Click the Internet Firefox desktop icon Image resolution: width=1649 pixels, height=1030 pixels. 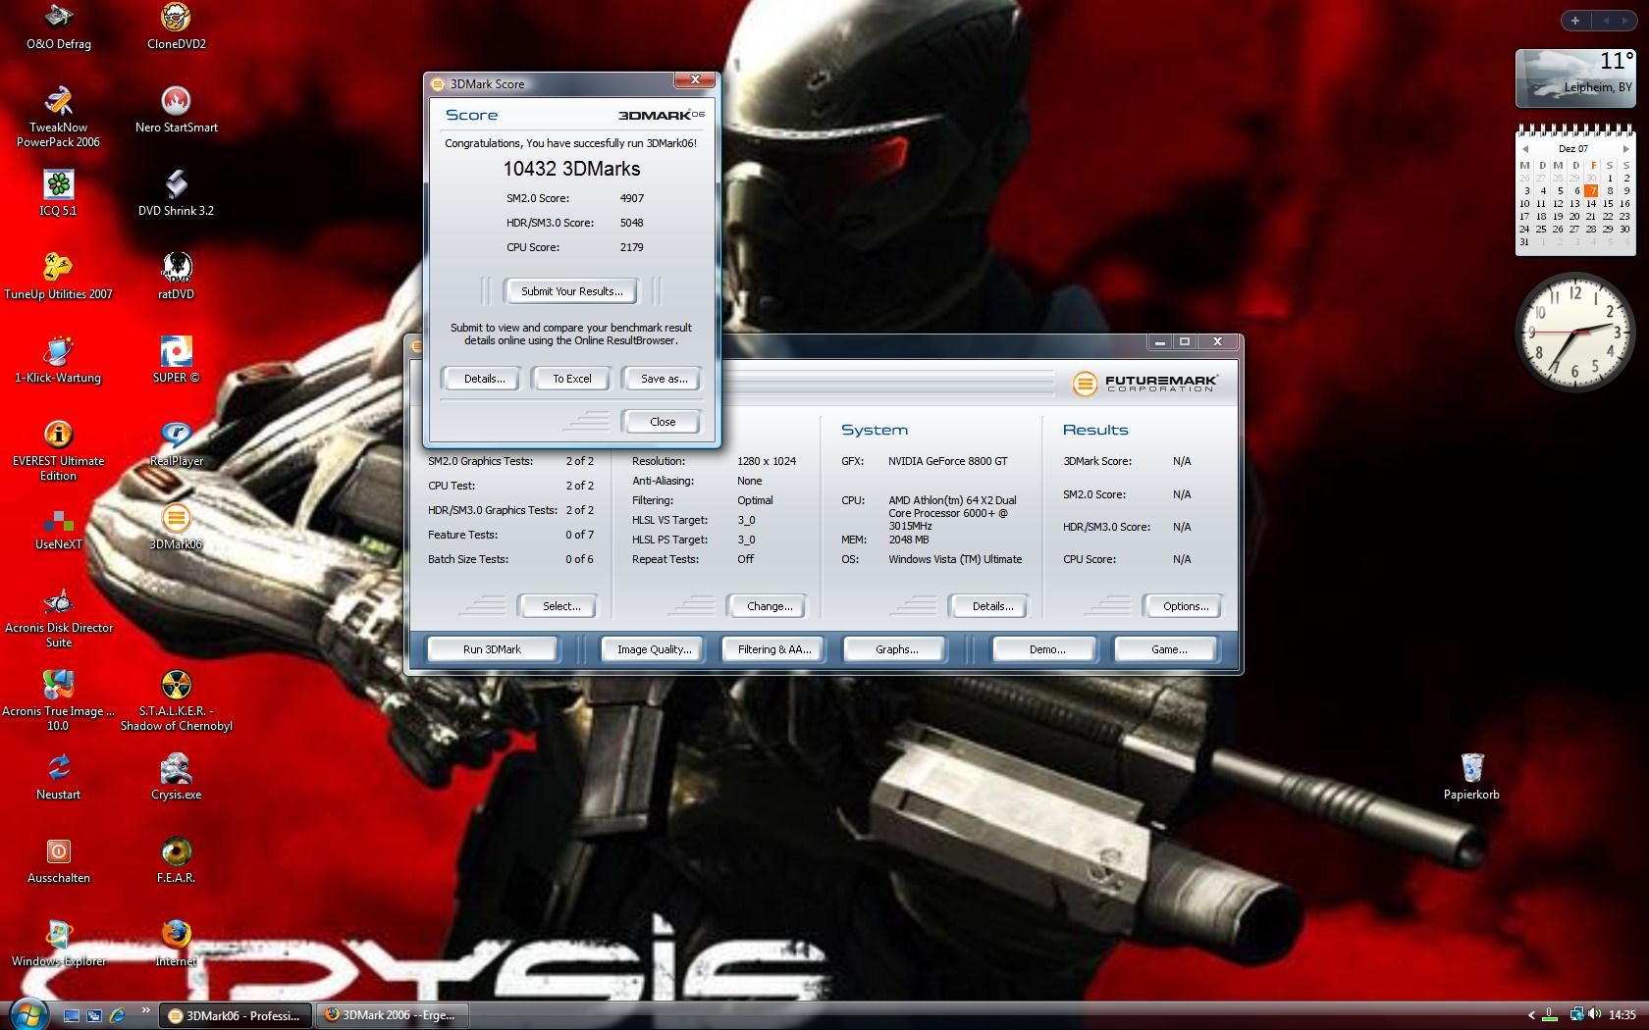point(177,945)
